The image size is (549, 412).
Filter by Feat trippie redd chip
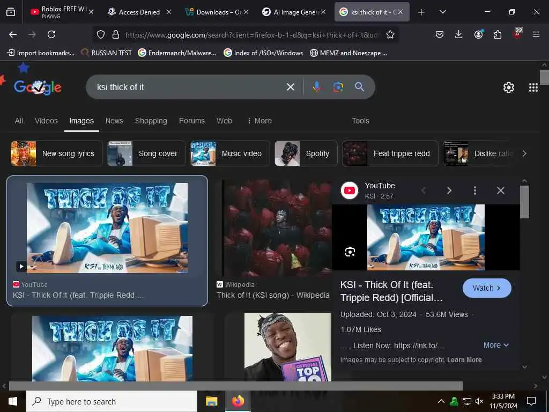(390, 153)
